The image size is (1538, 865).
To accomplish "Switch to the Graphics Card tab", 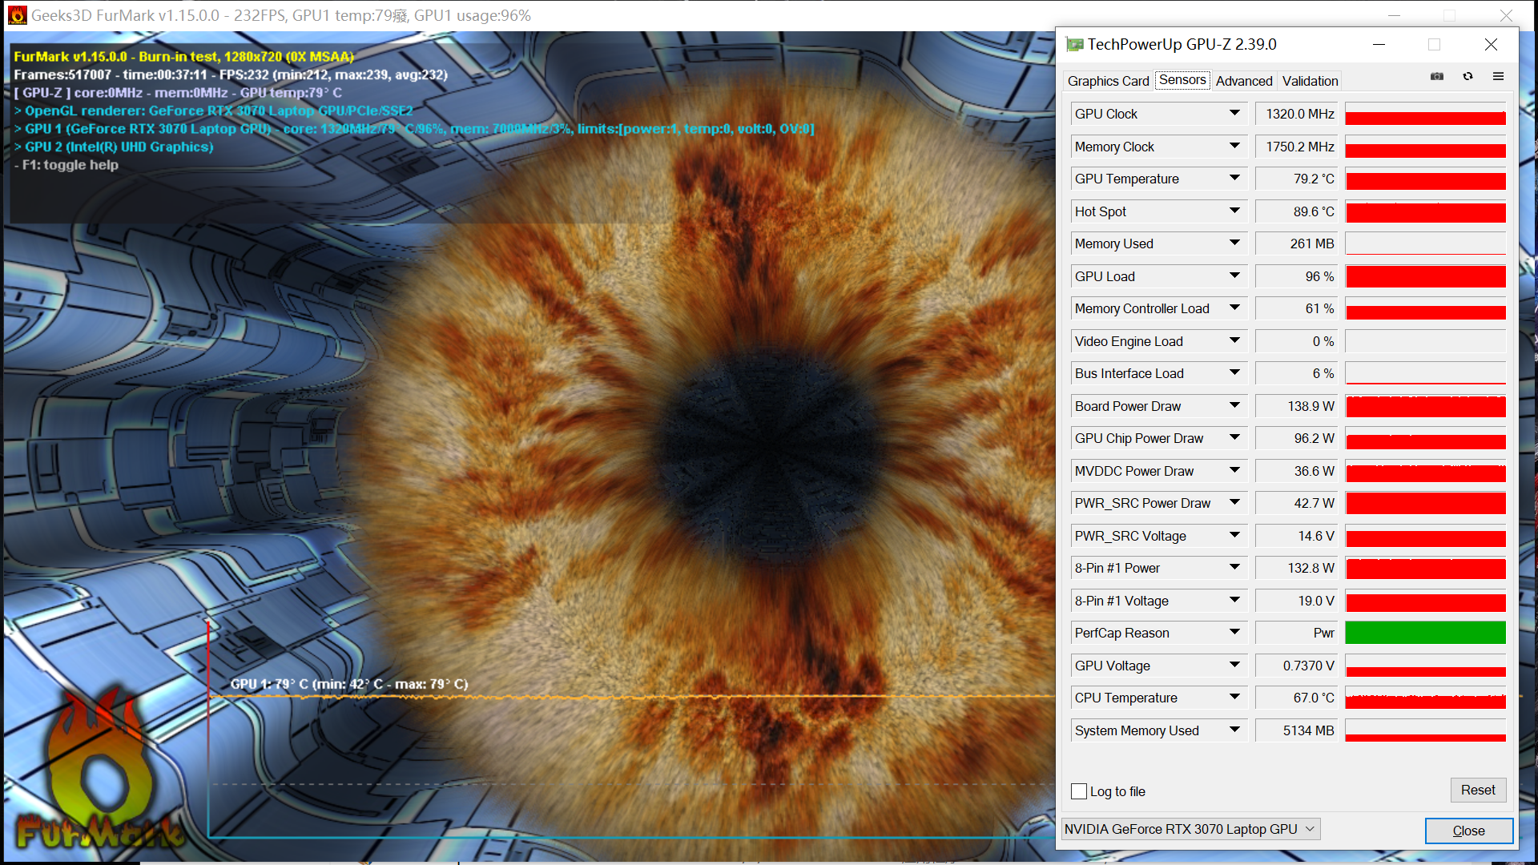I will point(1108,81).
